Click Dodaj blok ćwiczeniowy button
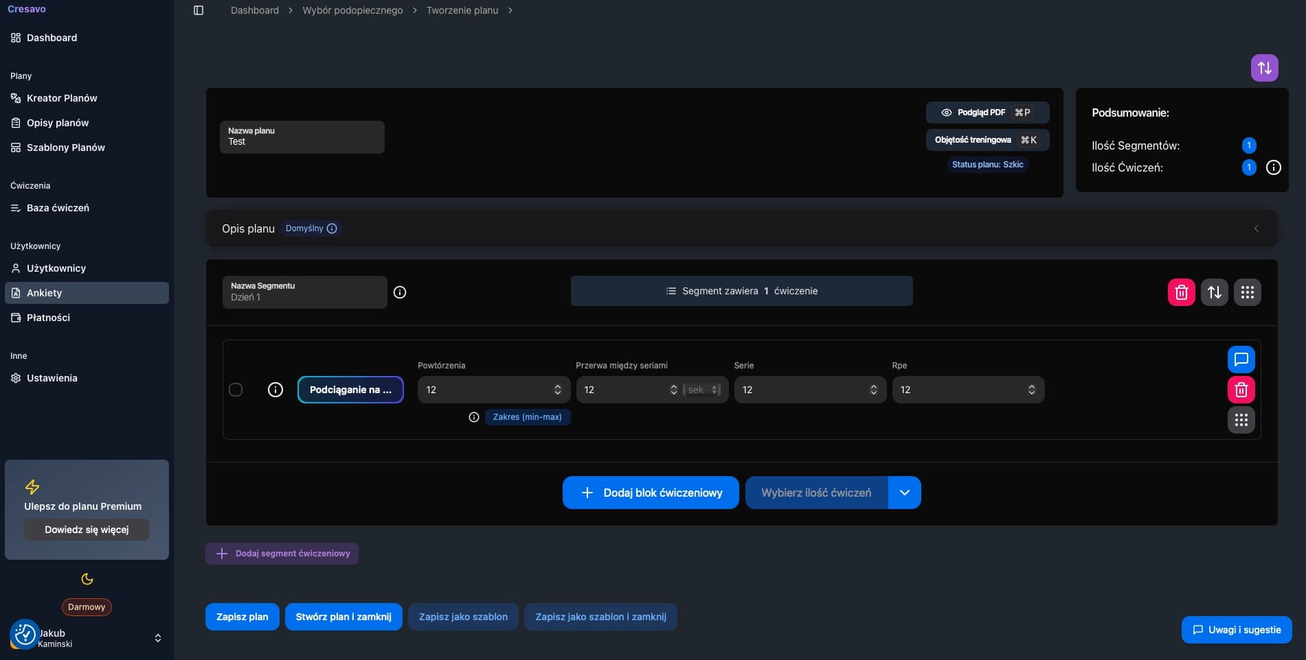Viewport: 1306px width, 660px height. (x=650, y=493)
